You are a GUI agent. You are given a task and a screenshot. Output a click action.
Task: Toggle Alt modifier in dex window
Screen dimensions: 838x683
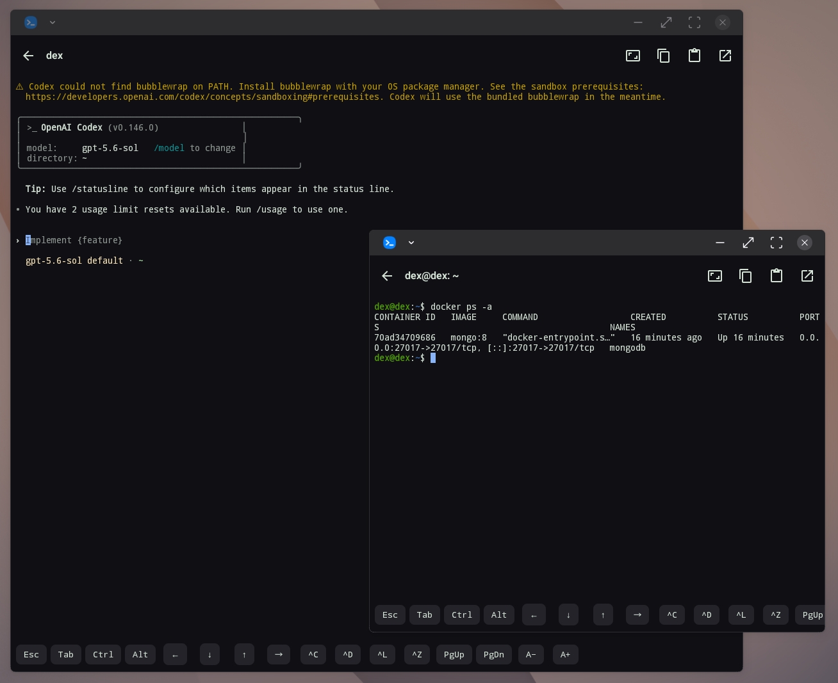pyautogui.click(x=140, y=655)
